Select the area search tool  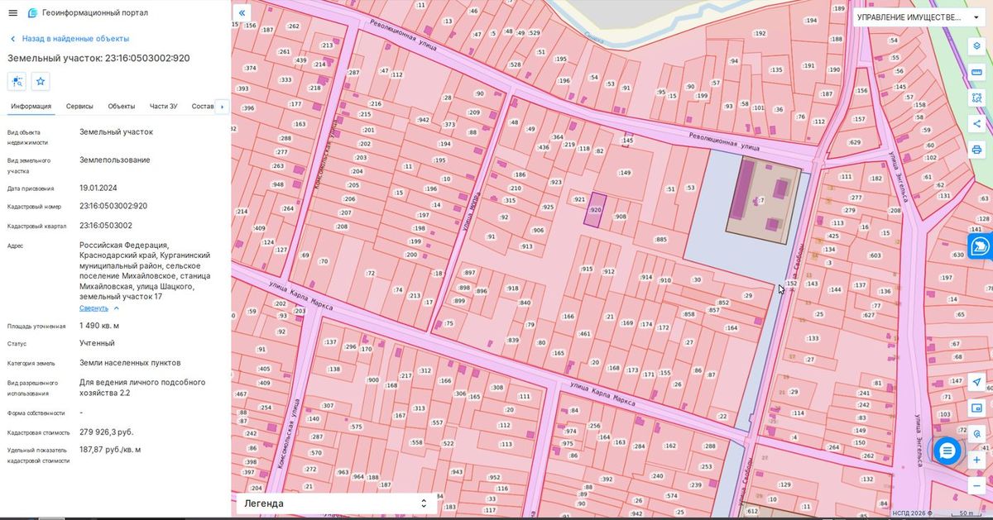pos(976,98)
